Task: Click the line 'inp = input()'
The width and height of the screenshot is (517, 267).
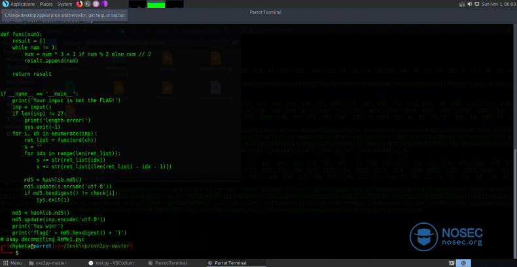Action: (x=31, y=107)
